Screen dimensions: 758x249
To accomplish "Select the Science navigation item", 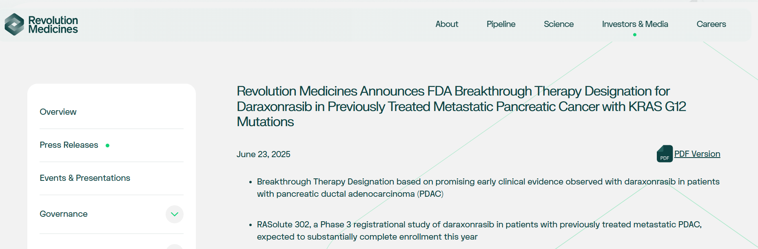I will tap(559, 24).
